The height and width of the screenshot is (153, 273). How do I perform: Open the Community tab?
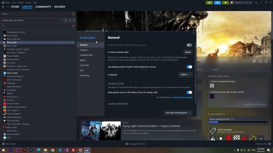(x=43, y=7)
